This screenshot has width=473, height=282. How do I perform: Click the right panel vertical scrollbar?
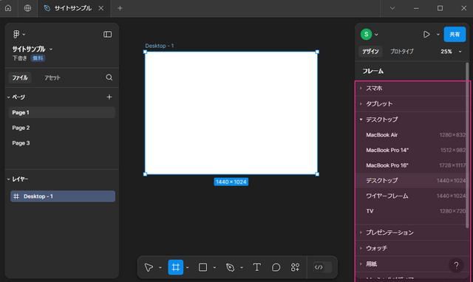click(467, 145)
